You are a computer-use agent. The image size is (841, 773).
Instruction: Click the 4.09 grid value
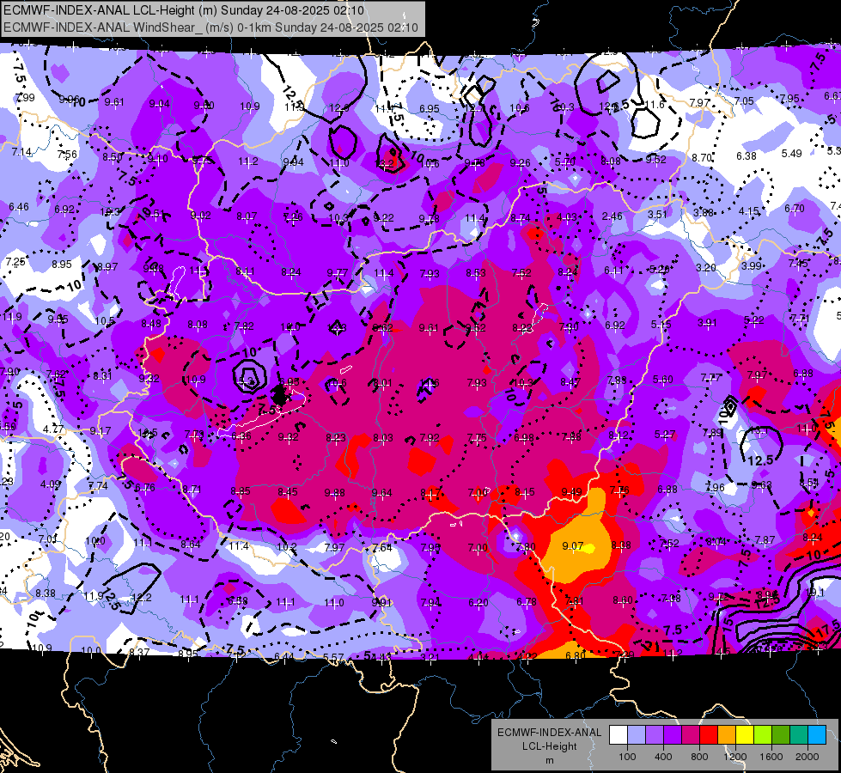click(x=51, y=484)
